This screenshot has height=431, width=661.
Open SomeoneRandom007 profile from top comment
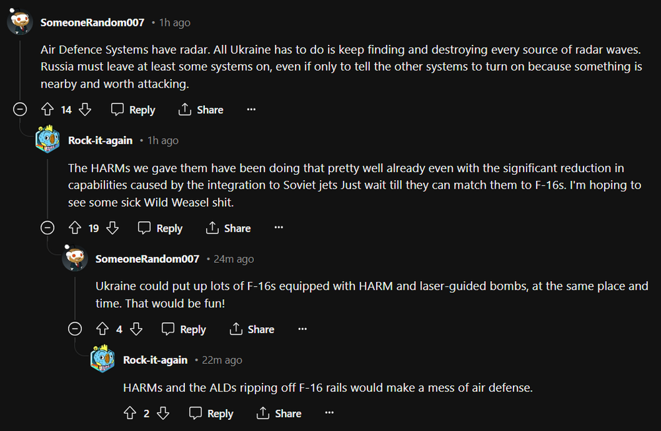pyautogui.click(x=93, y=22)
